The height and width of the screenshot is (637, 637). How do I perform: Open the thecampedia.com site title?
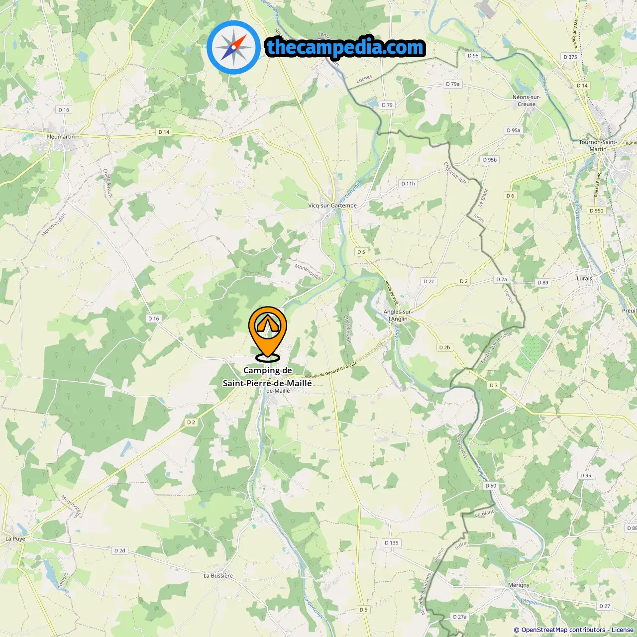pyautogui.click(x=345, y=47)
